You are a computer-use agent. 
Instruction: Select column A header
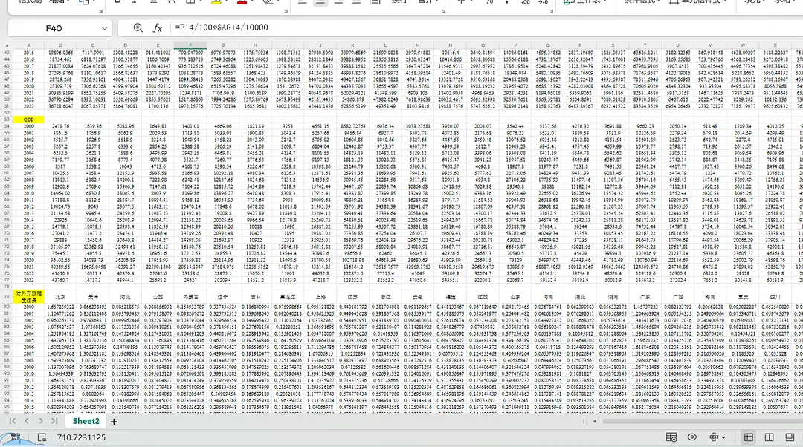pos(29,45)
